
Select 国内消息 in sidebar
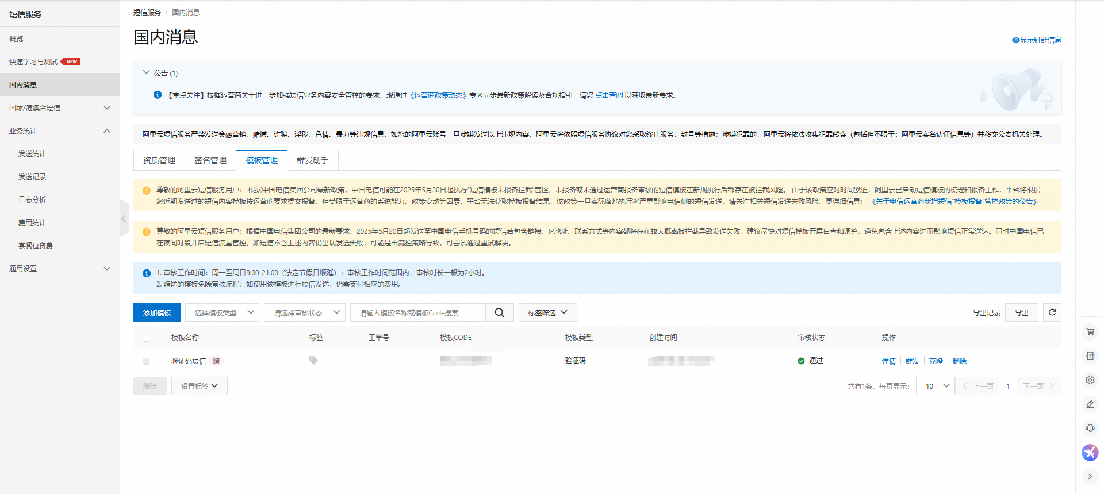coord(60,84)
